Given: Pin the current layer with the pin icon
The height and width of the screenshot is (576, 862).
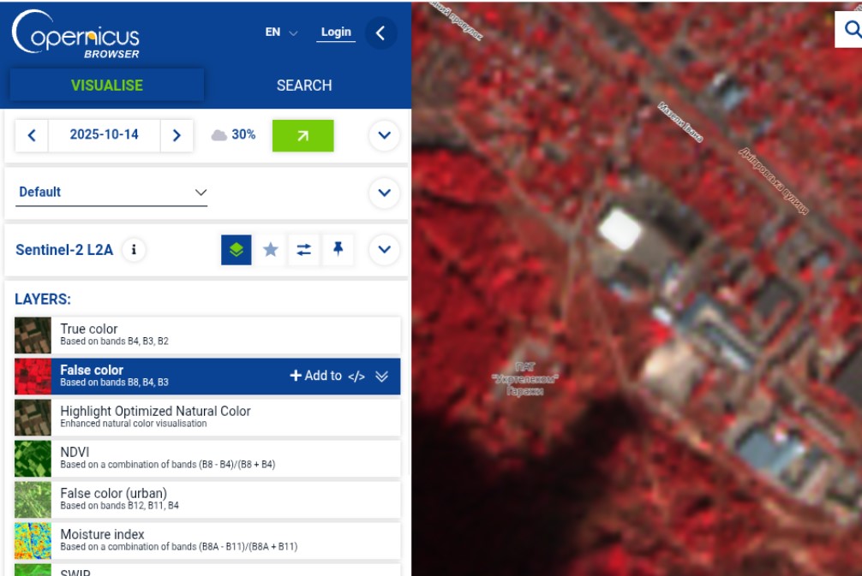Looking at the screenshot, I should click(x=338, y=250).
